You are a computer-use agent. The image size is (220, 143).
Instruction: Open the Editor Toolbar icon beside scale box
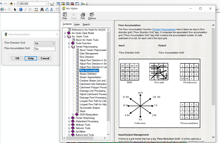click(x=52, y=4)
